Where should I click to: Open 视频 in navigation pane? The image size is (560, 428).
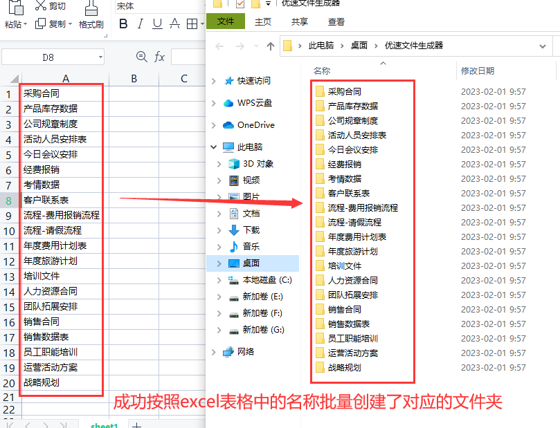251,180
